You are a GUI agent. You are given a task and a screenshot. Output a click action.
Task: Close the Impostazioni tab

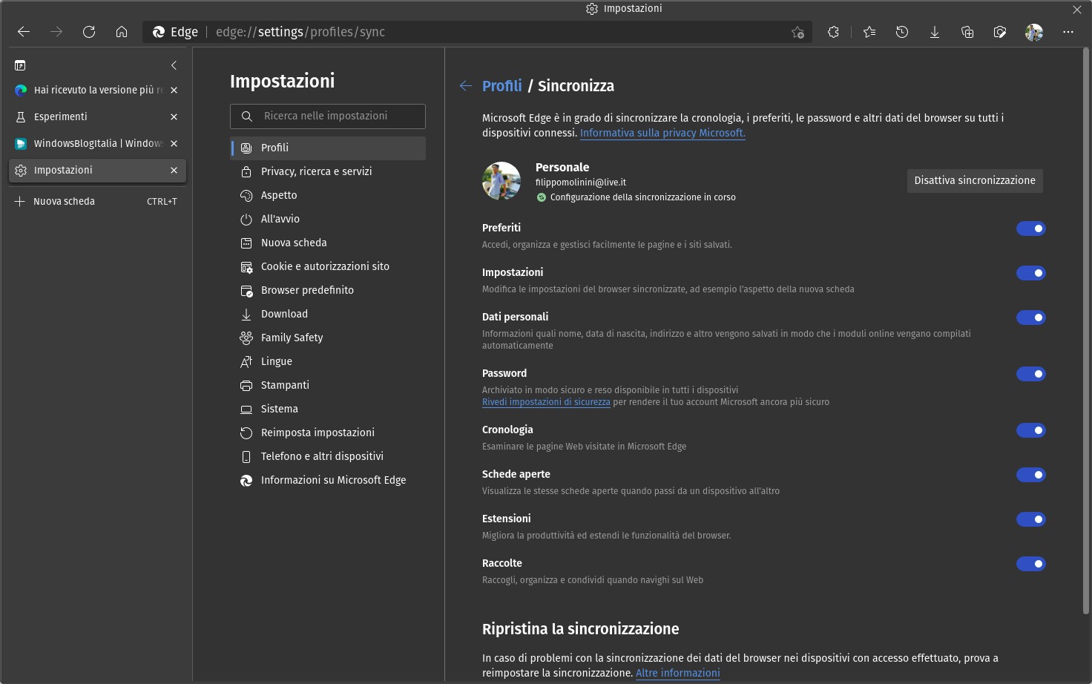tap(174, 170)
